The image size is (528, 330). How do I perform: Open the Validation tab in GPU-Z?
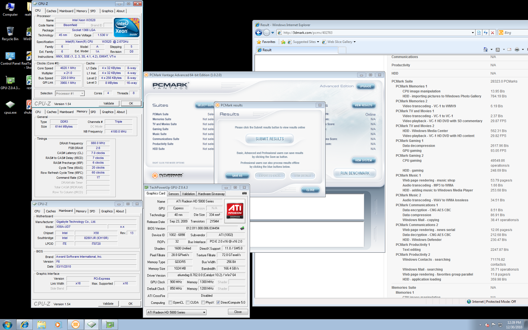click(188, 194)
